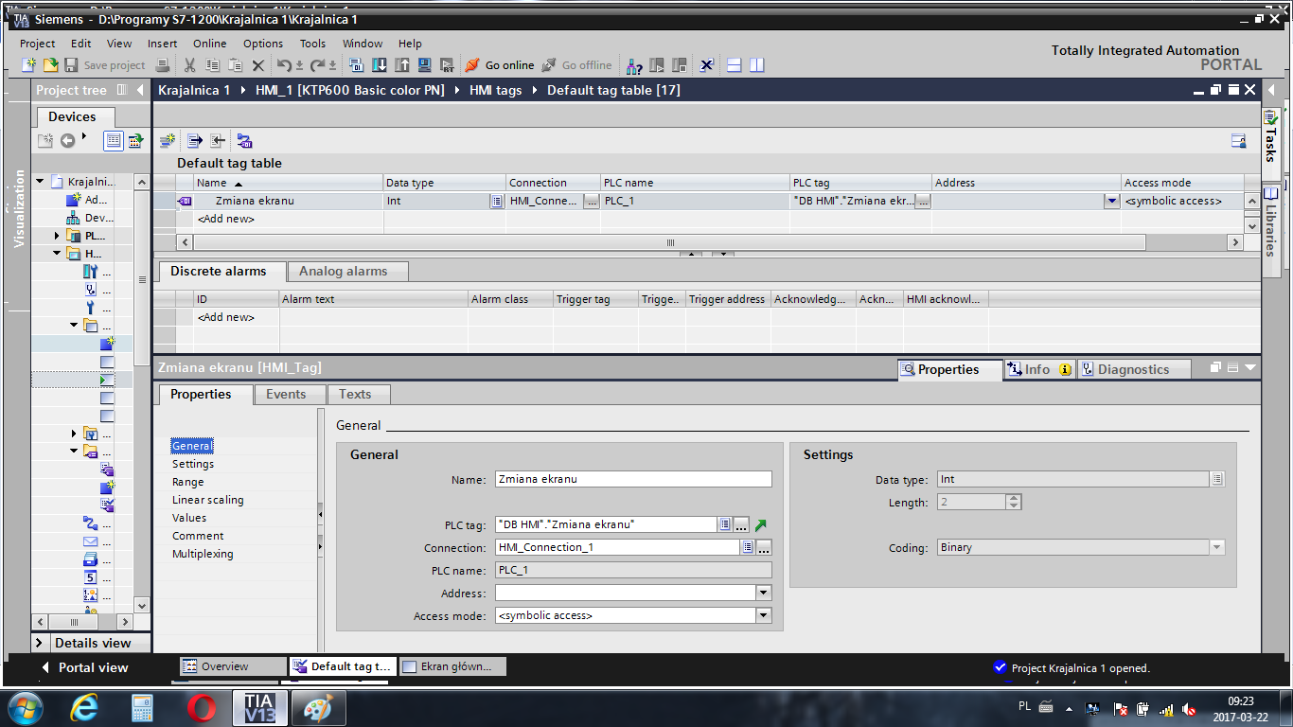
Task: Collapse the project tree panel arrow
Action: tap(141, 90)
